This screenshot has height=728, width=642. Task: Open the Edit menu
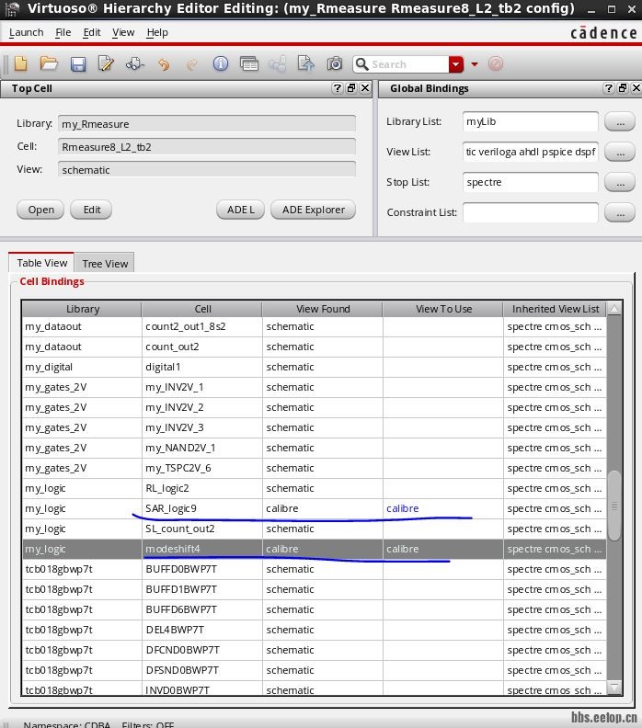pos(92,32)
